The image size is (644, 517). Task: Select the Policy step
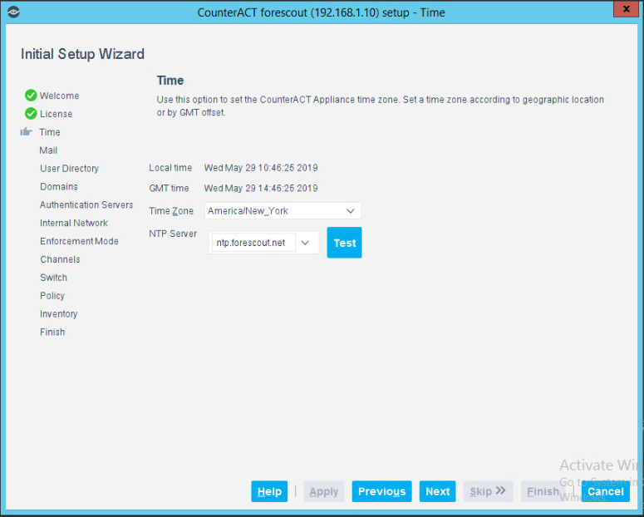52,296
